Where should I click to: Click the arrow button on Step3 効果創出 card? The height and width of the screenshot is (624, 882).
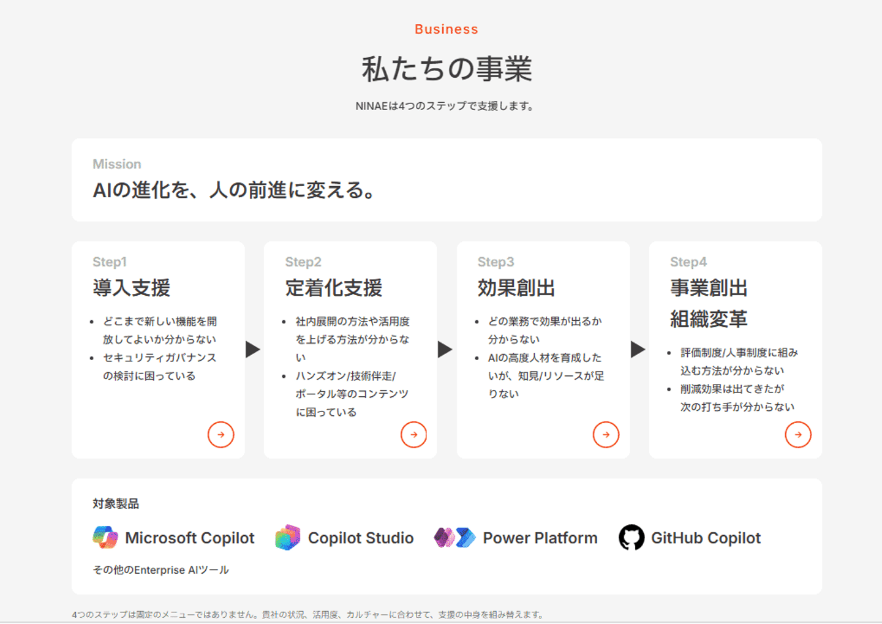(x=606, y=435)
